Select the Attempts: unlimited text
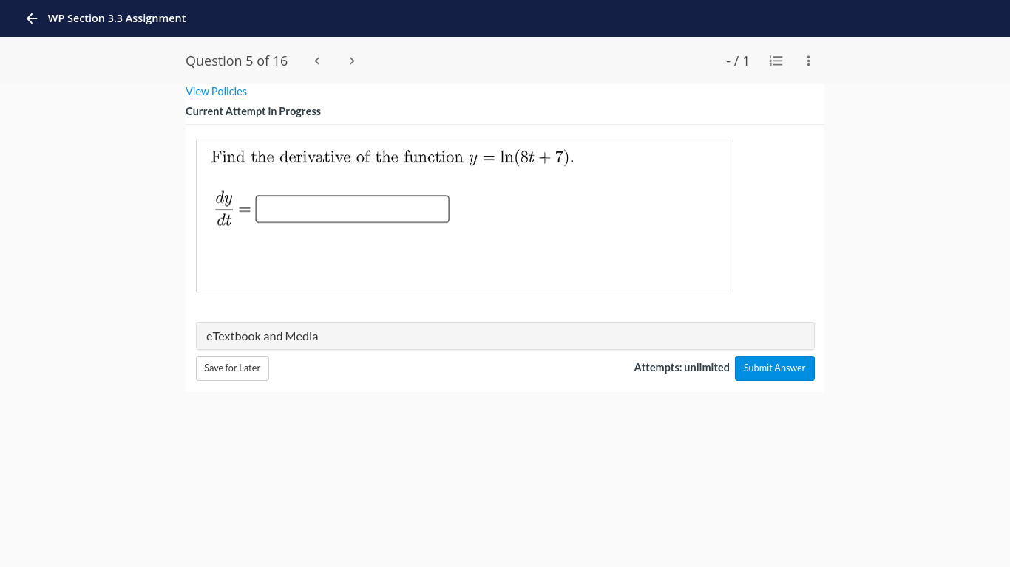This screenshot has width=1010, height=567. click(681, 367)
